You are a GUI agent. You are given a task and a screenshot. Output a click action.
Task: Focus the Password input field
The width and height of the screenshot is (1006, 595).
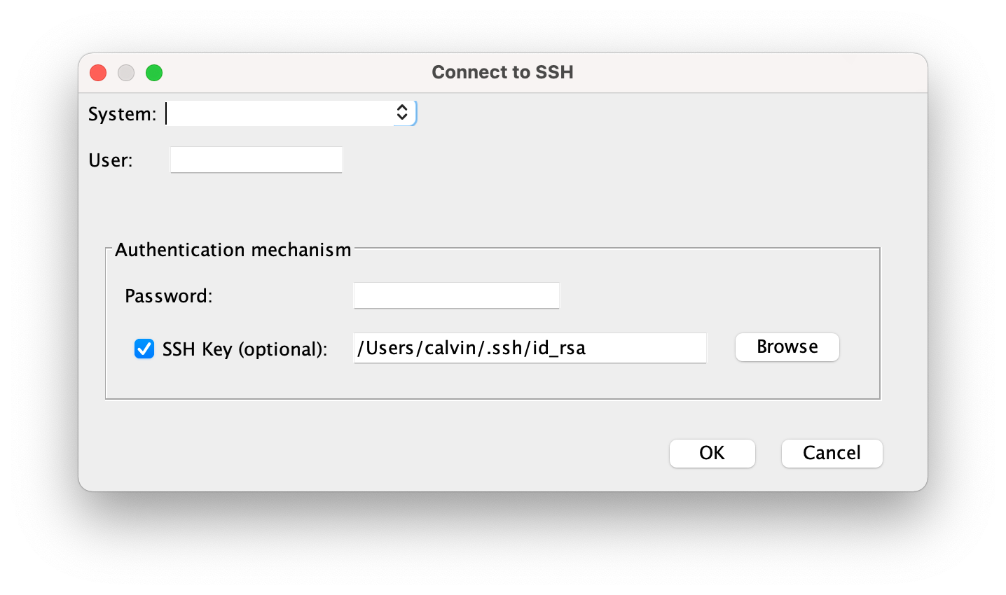[x=457, y=295]
